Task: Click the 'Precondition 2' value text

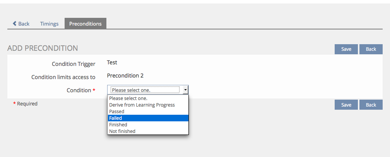Action: 125,76
